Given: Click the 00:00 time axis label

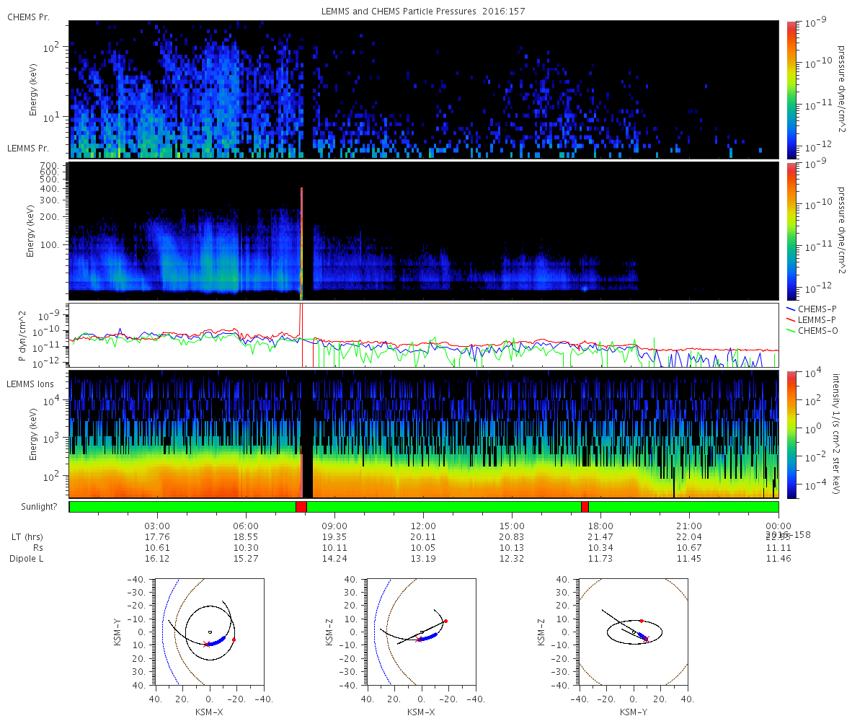Looking at the screenshot, I should [778, 526].
